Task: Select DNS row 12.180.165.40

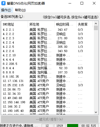Action: click(47, 111)
